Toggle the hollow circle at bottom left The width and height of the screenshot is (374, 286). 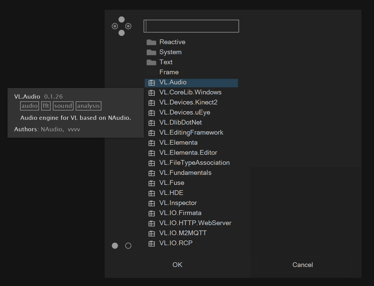(128, 246)
